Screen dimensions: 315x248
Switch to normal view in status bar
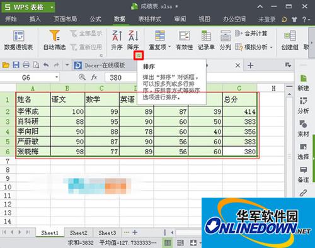coord(168,243)
